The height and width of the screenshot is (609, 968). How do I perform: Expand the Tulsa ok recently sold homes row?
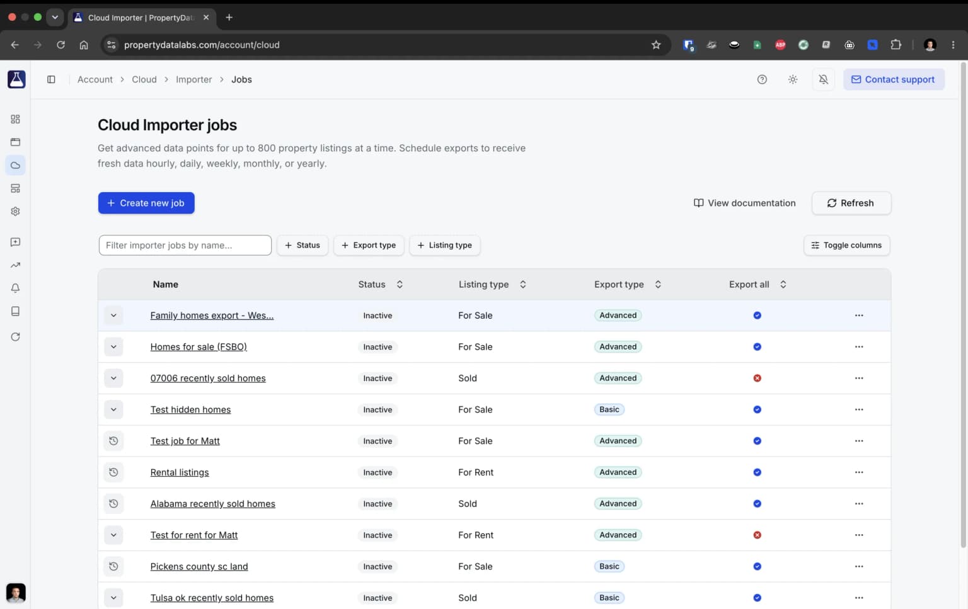click(x=113, y=598)
